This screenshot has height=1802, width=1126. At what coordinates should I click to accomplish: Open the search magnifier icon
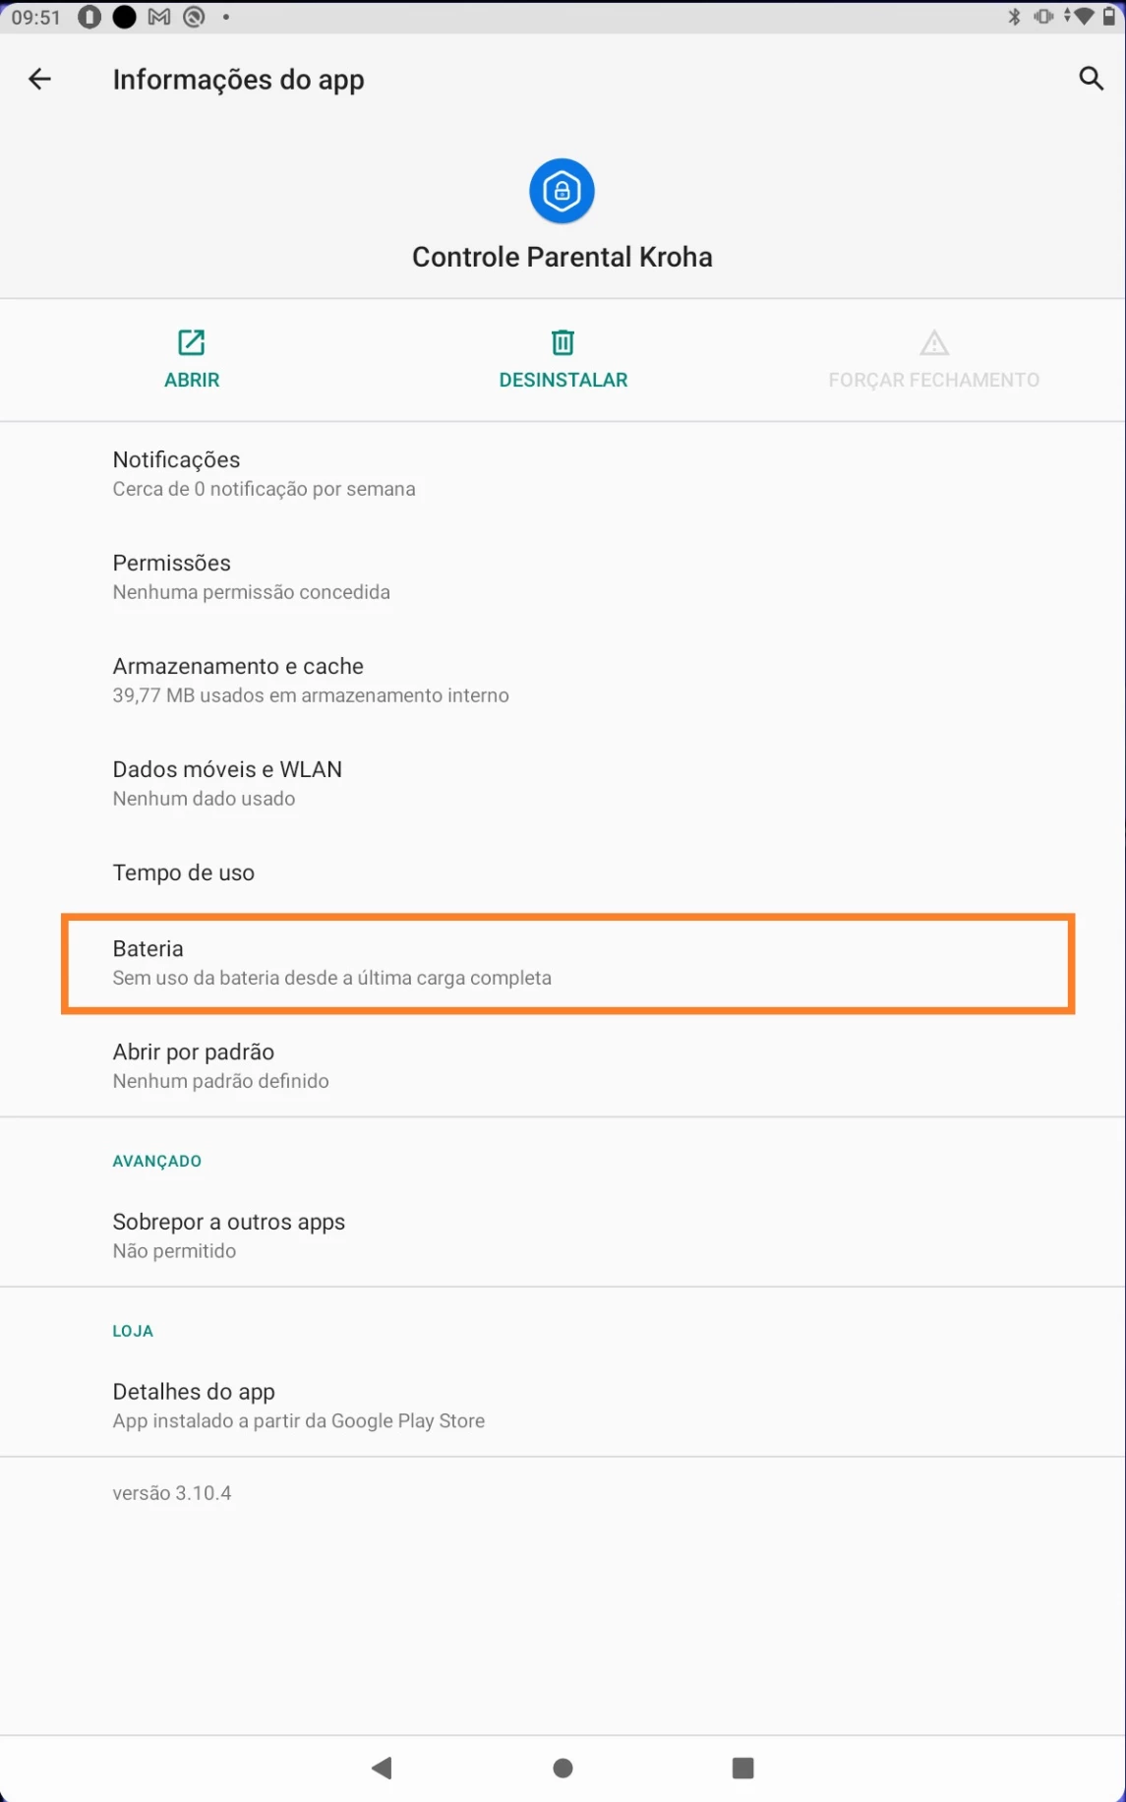coord(1091,79)
